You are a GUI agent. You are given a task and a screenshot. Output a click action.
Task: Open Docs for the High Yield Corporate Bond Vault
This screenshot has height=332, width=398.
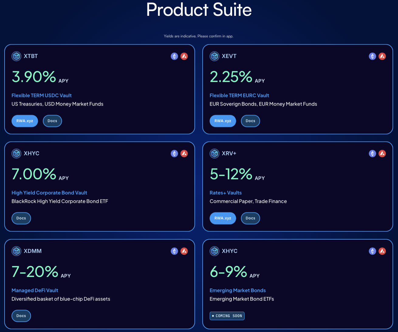pyautogui.click(x=21, y=218)
